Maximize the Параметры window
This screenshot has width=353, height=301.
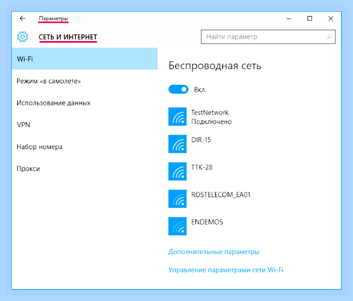tap(310, 18)
